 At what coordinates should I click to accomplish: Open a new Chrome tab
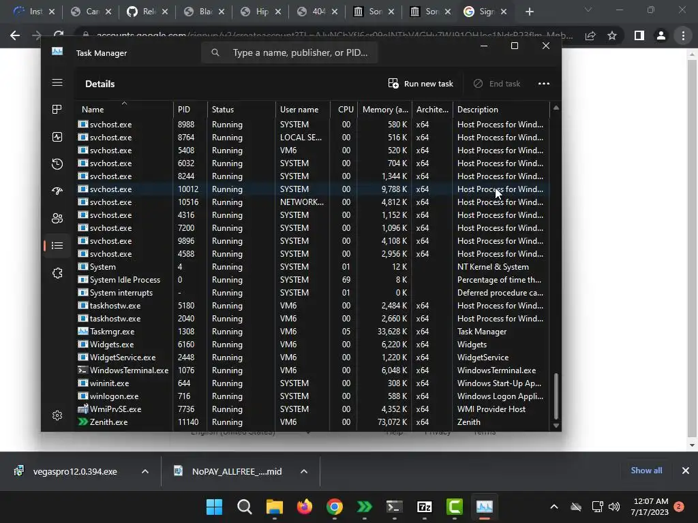pos(529,12)
